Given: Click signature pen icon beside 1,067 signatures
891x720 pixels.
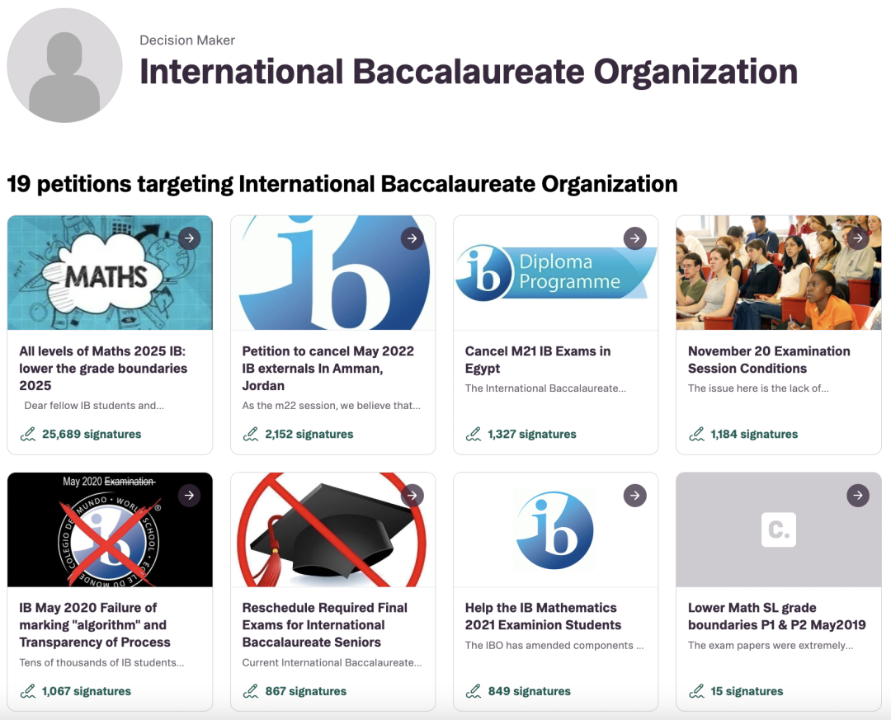Looking at the screenshot, I should (28, 691).
